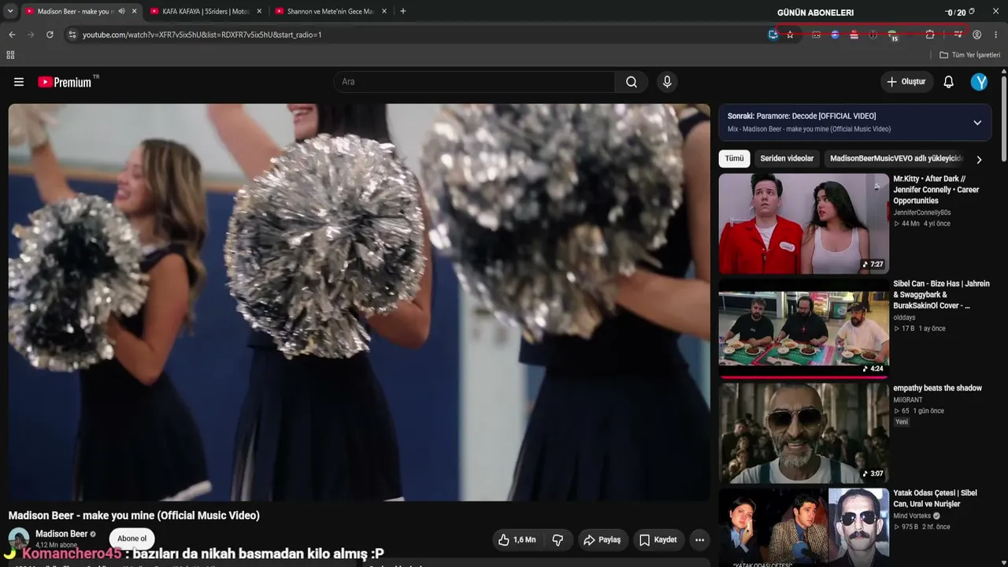The width and height of the screenshot is (1008, 567).
Task: Open the account avatar menu
Action: [979, 82]
